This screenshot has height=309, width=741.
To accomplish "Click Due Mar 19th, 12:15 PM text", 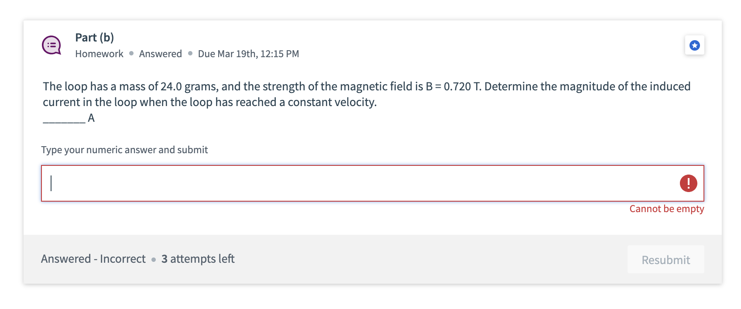I will tap(248, 54).
